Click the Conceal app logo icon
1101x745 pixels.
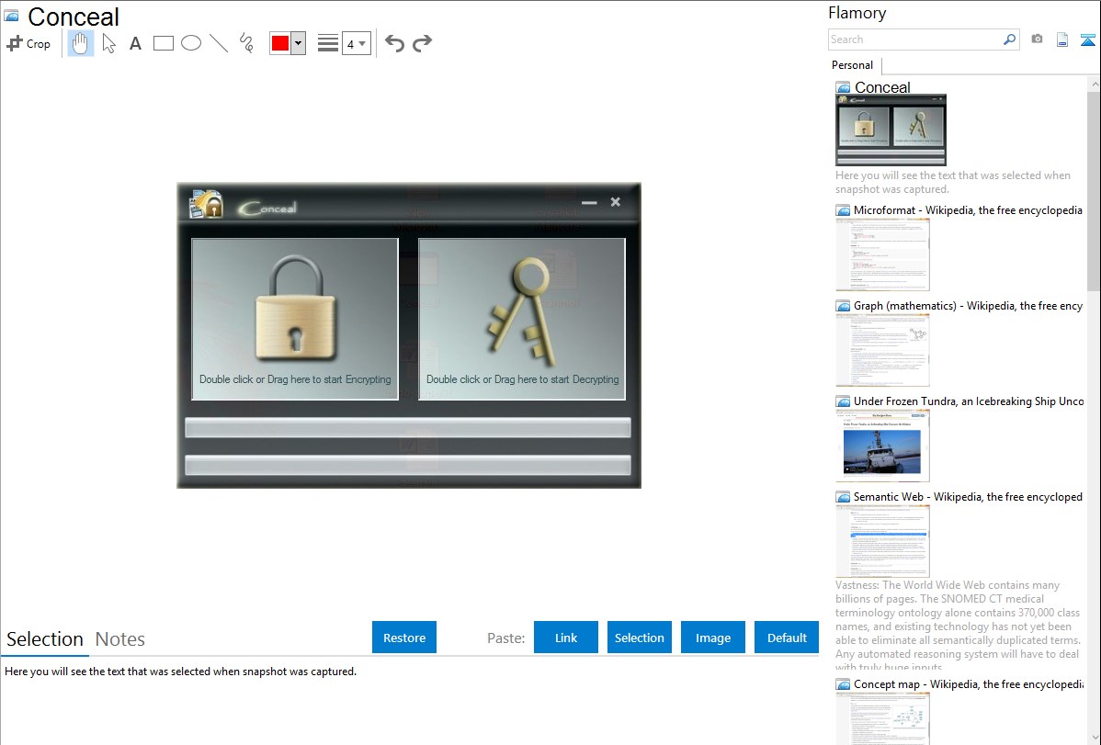[x=207, y=204]
